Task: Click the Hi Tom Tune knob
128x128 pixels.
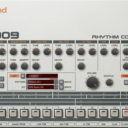Action: coord(81,52)
